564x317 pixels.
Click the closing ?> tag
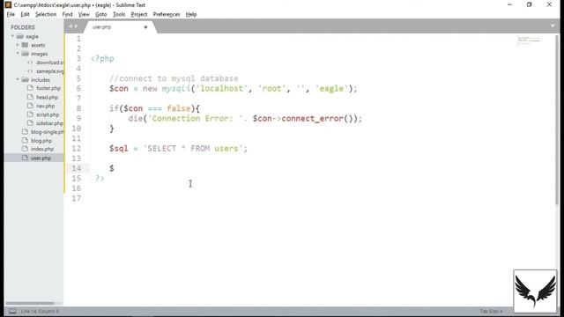tap(100, 178)
